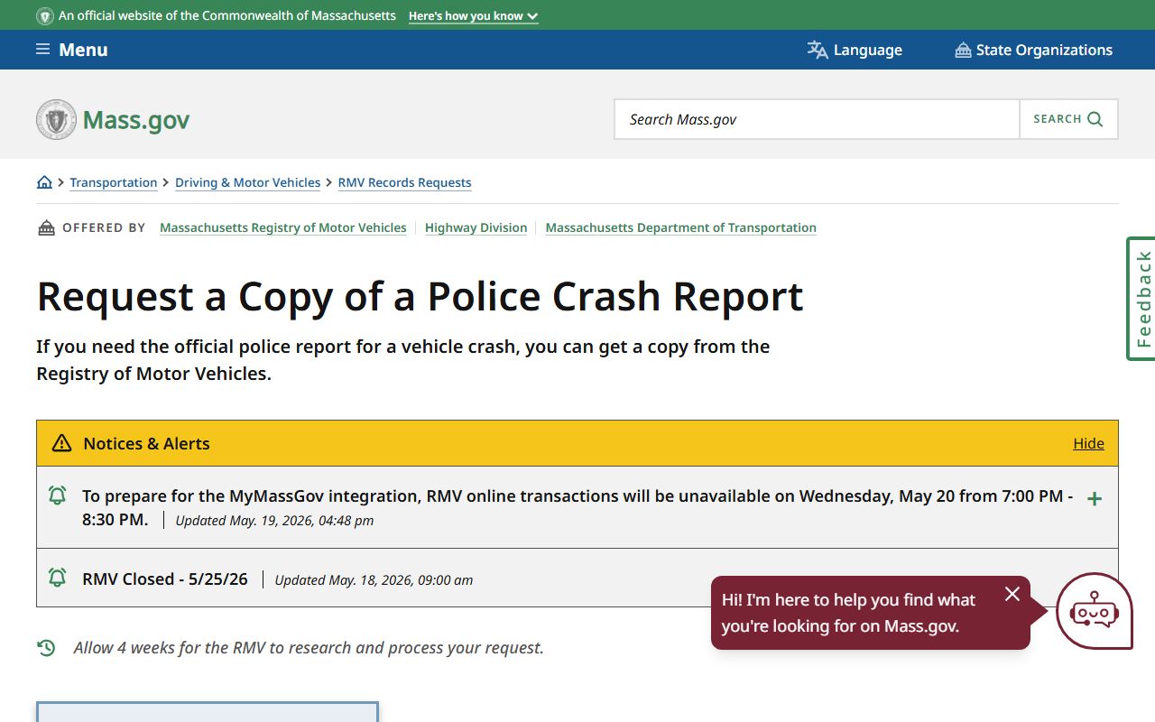The height and width of the screenshot is (722, 1155).
Task: Click the clock history icon by processing note
Action: (x=46, y=647)
